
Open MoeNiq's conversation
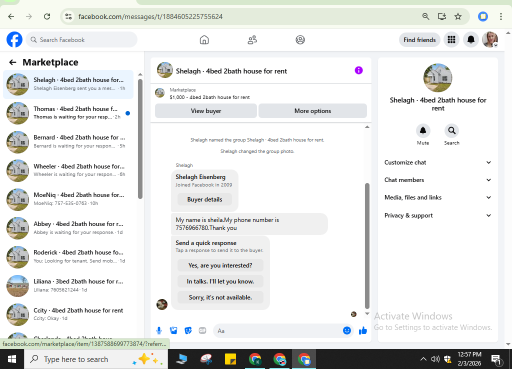68,199
